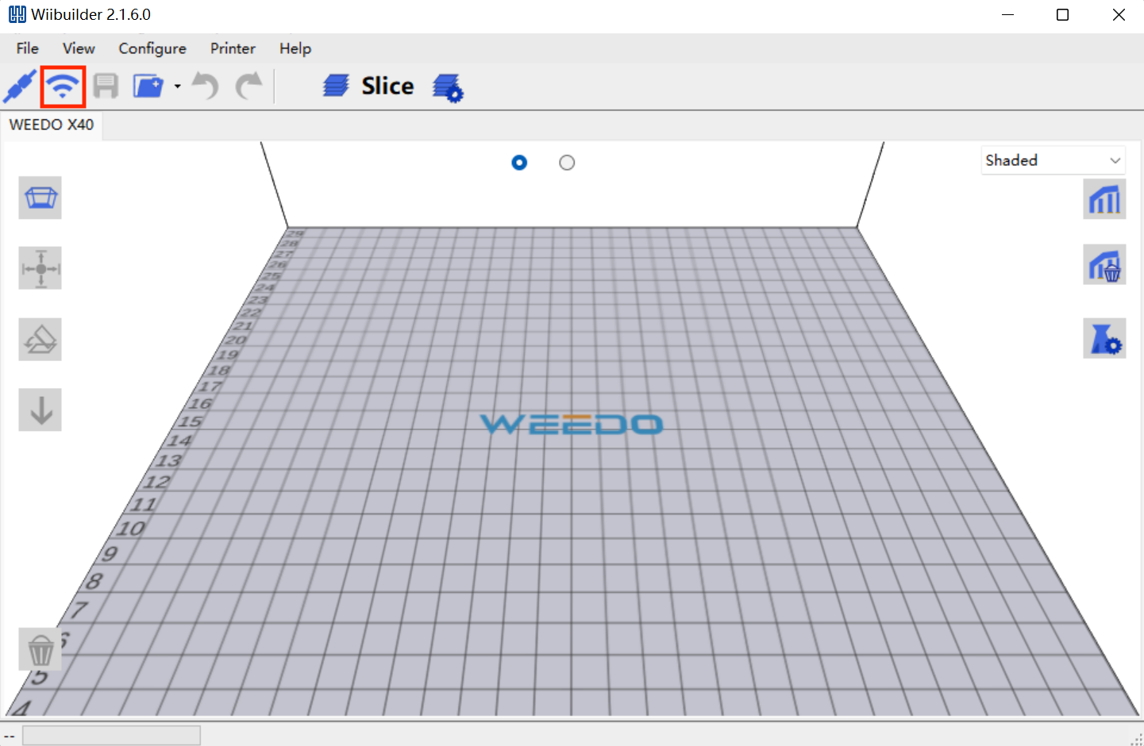
Task: Open the View menu
Action: click(79, 48)
